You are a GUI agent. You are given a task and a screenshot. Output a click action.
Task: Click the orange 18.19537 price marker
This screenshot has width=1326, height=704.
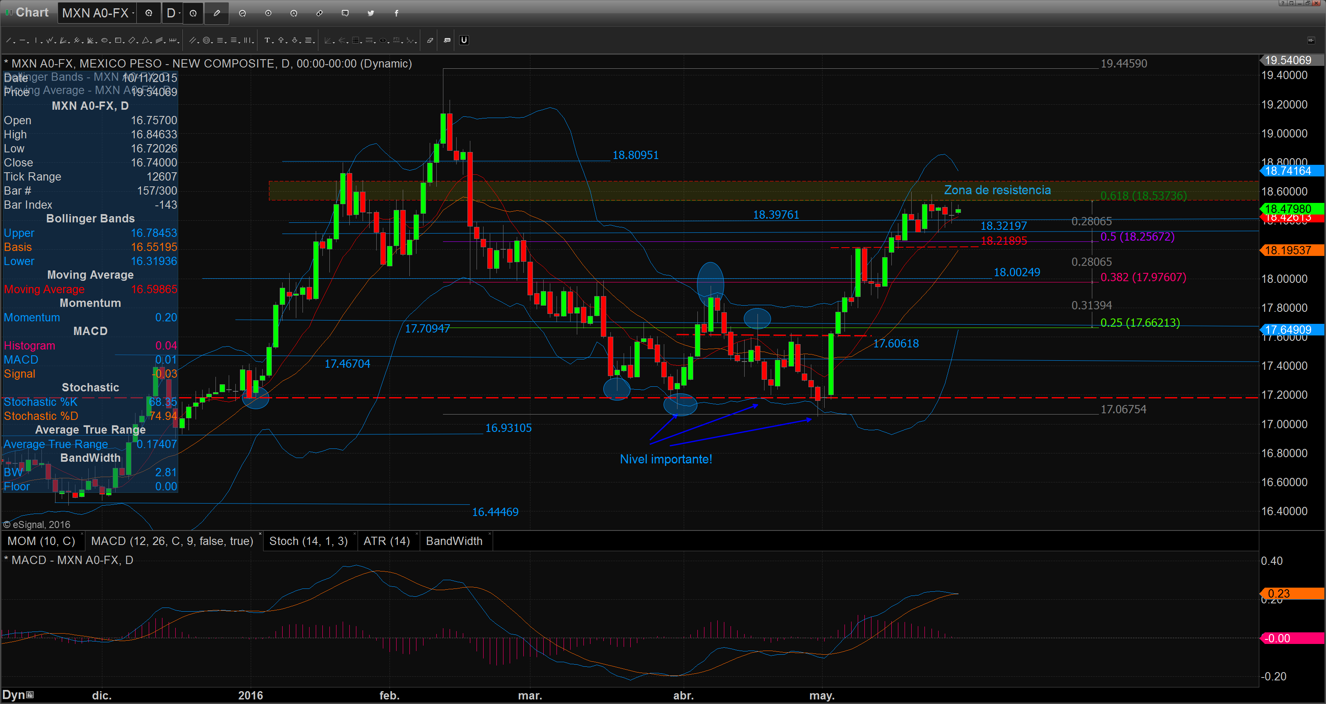[x=1292, y=250]
